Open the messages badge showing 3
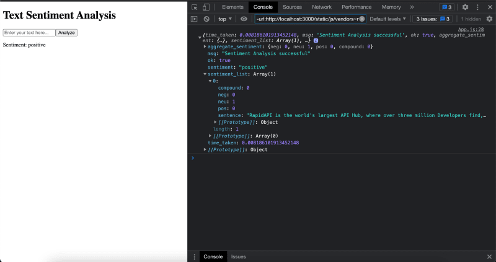The width and height of the screenshot is (496, 262). pos(446,7)
